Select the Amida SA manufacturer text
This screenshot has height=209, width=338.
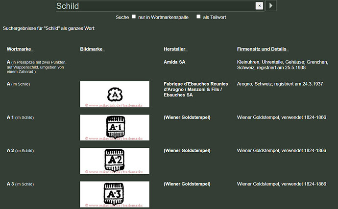[174, 62]
